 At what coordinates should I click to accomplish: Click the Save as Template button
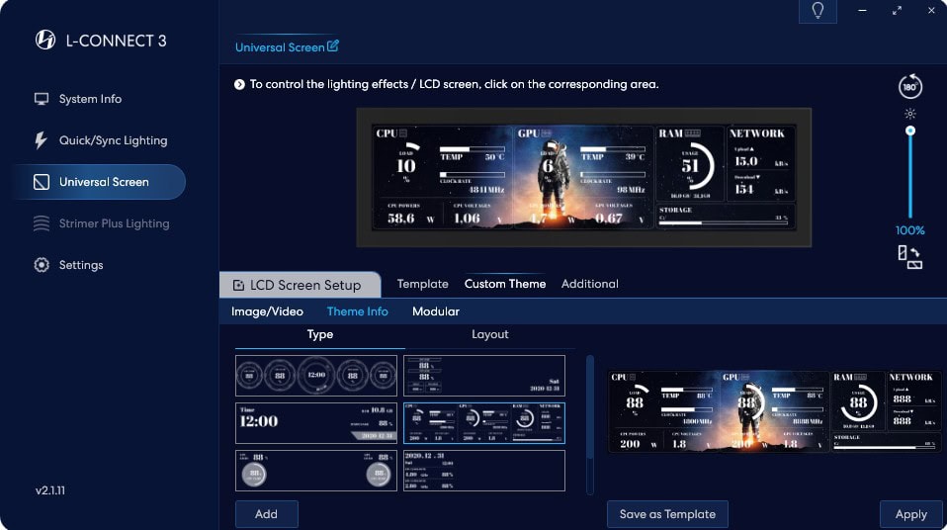pyautogui.click(x=667, y=514)
